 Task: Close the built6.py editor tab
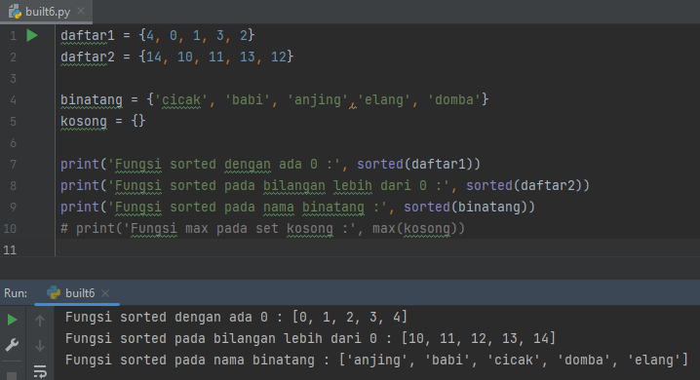pyautogui.click(x=81, y=11)
